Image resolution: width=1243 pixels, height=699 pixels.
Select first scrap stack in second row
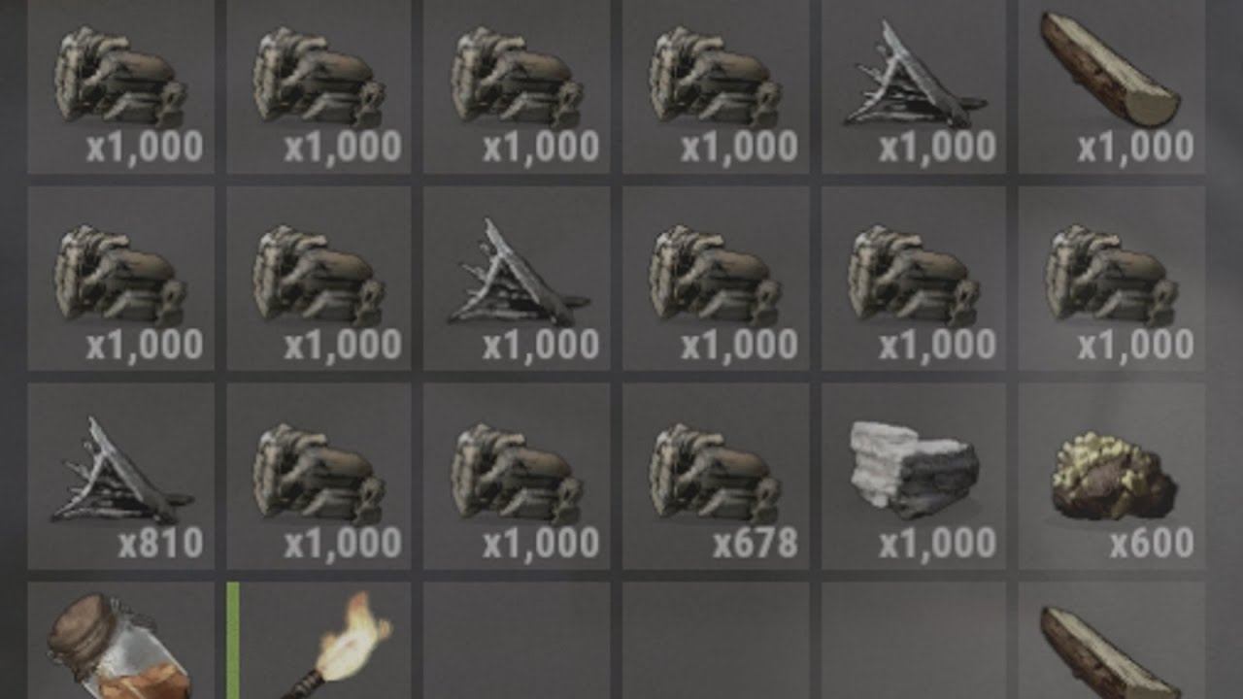pos(121,278)
